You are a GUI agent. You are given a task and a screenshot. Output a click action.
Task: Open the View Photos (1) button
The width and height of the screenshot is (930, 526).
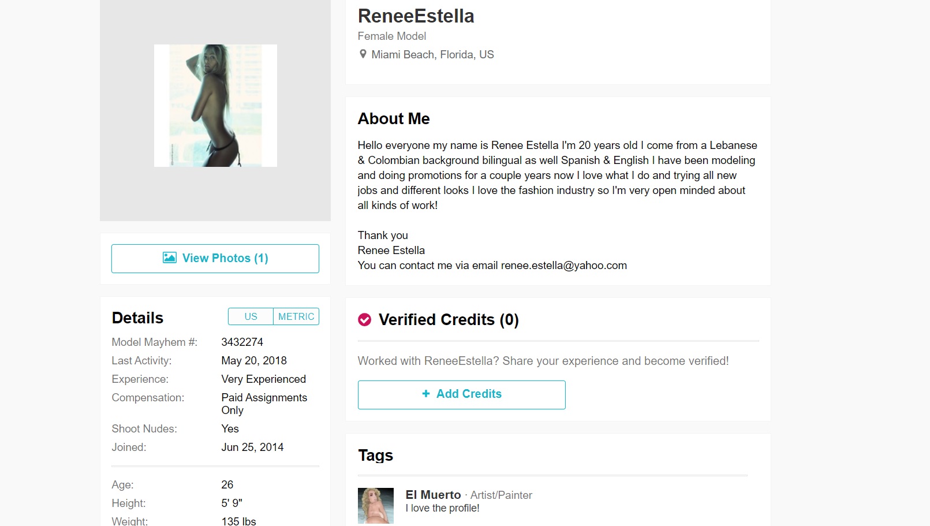tap(215, 259)
